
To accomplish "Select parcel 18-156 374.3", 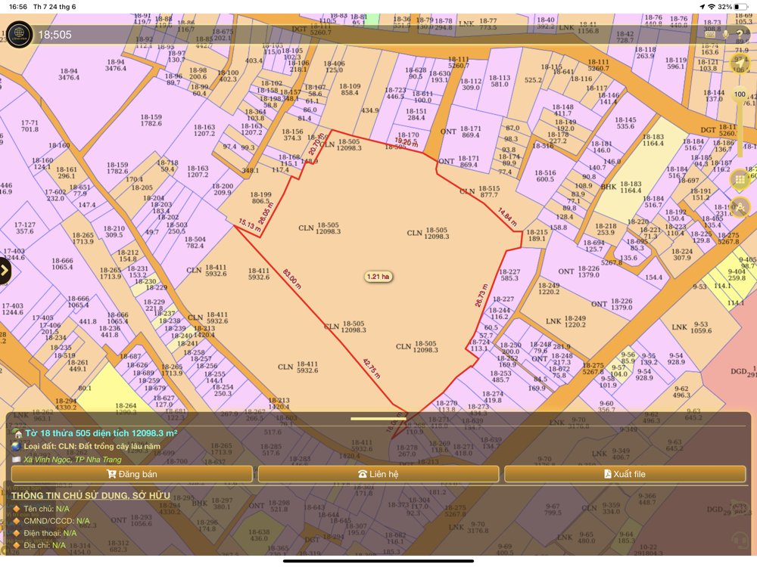I will [292, 135].
